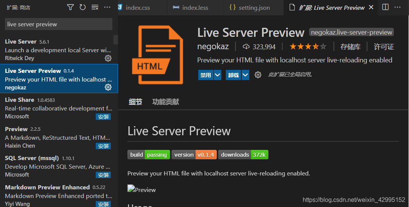Select SQL Server (mssql) list item
Image resolution: width=409 pixels, height=207 pixels.
59,166
